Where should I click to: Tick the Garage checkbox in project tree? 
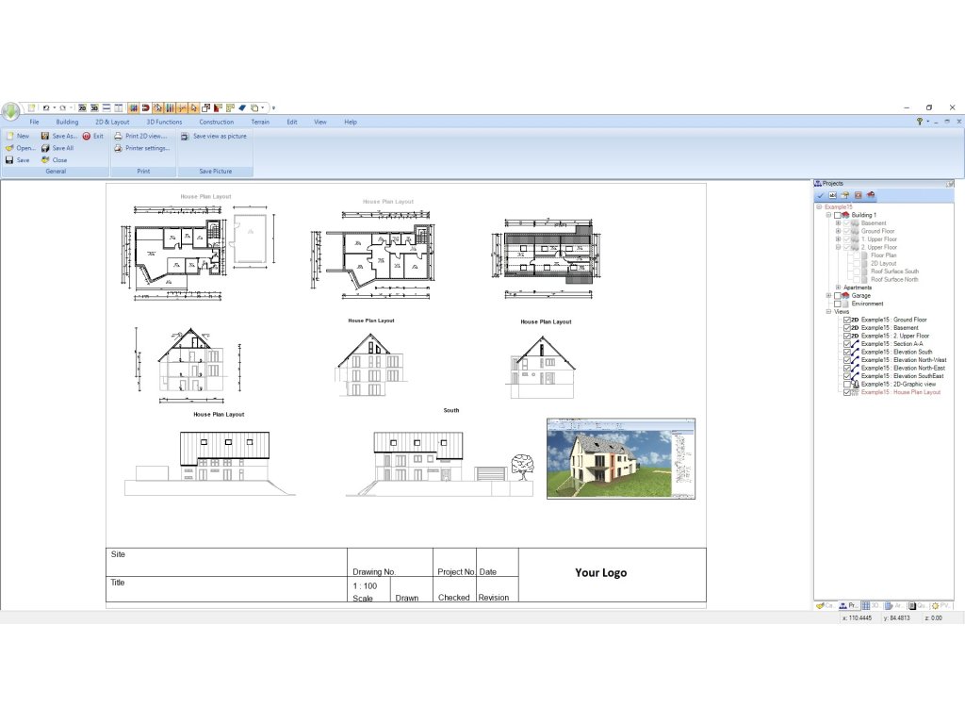coord(837,296)
